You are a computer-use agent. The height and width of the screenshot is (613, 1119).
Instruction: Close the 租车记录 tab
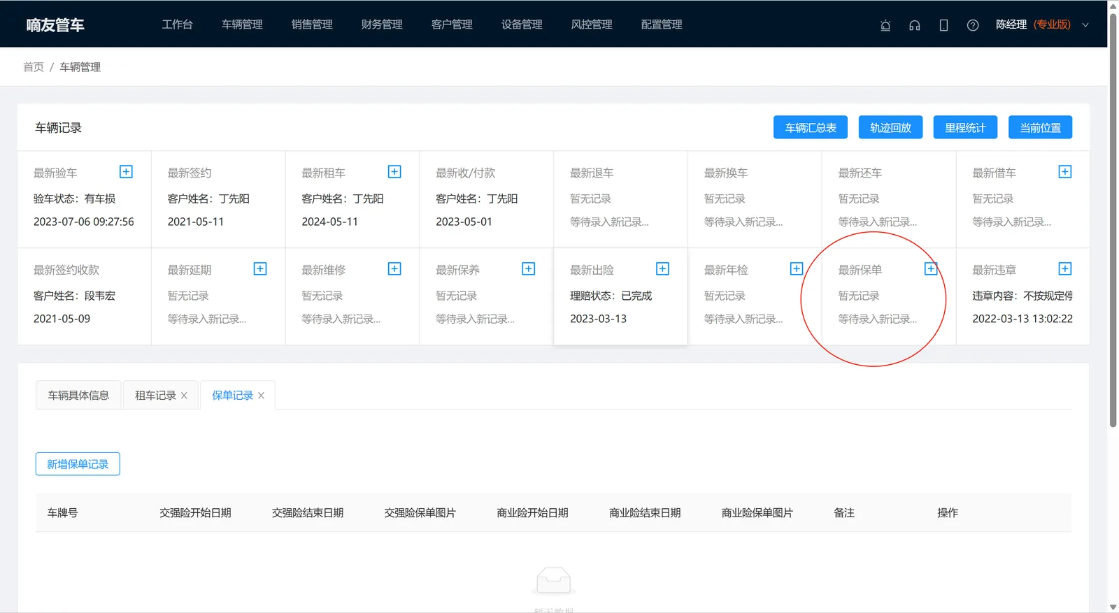pyautogui.click(x=184, y=396)
